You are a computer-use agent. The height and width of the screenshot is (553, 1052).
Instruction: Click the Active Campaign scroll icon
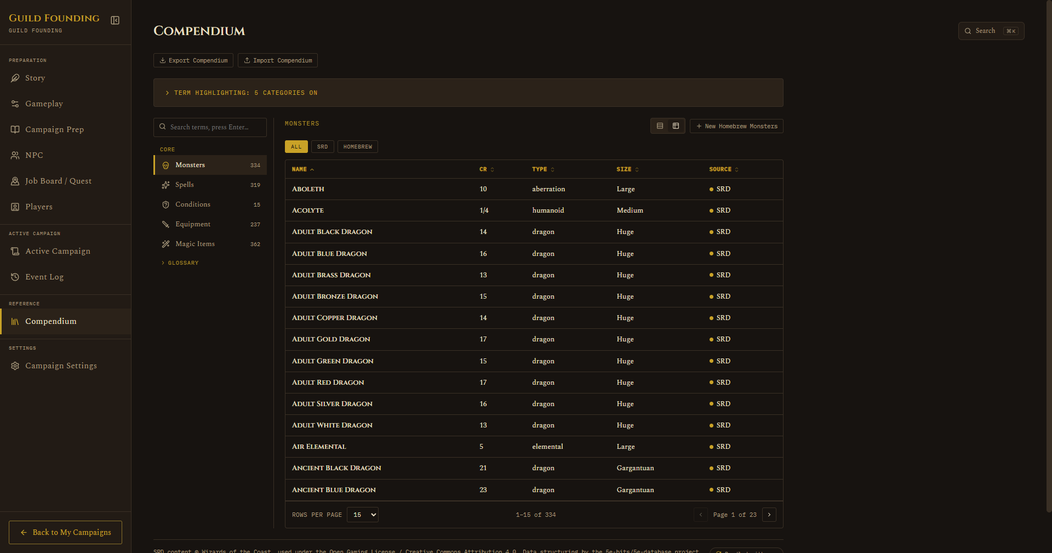[15, 251]
